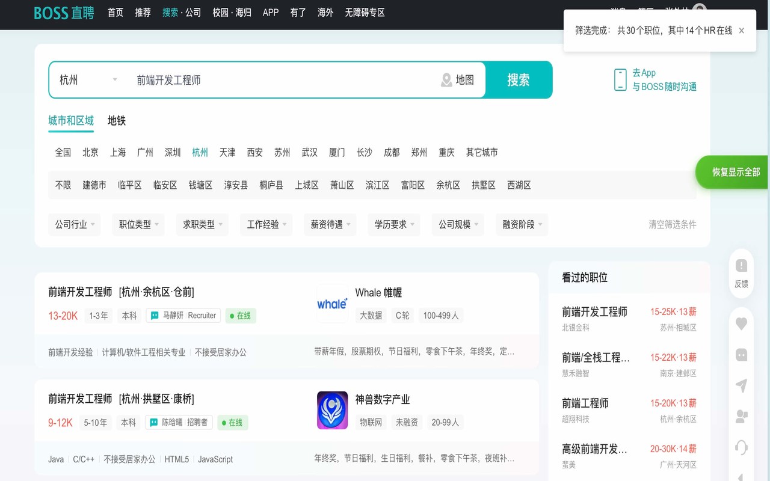Select city 深圳

(173, 153)
